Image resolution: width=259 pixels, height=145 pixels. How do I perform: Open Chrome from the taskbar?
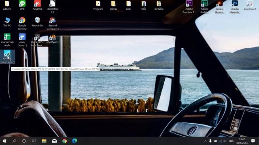point(64,141)
